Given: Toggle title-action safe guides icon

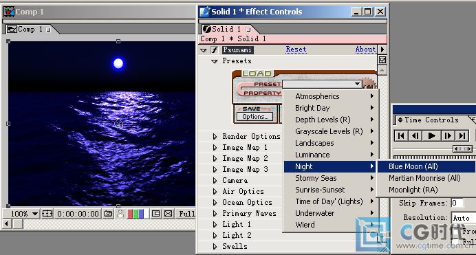Looking at the screenshot, I should pyautogui.click(x=47, y=214).
